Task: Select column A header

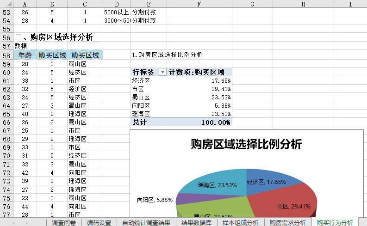Action: 25,4
